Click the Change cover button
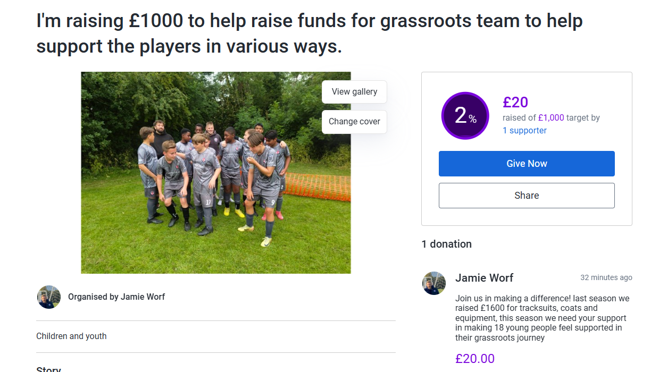The width and height of the screenshot is (659, 372). [354, 122]
